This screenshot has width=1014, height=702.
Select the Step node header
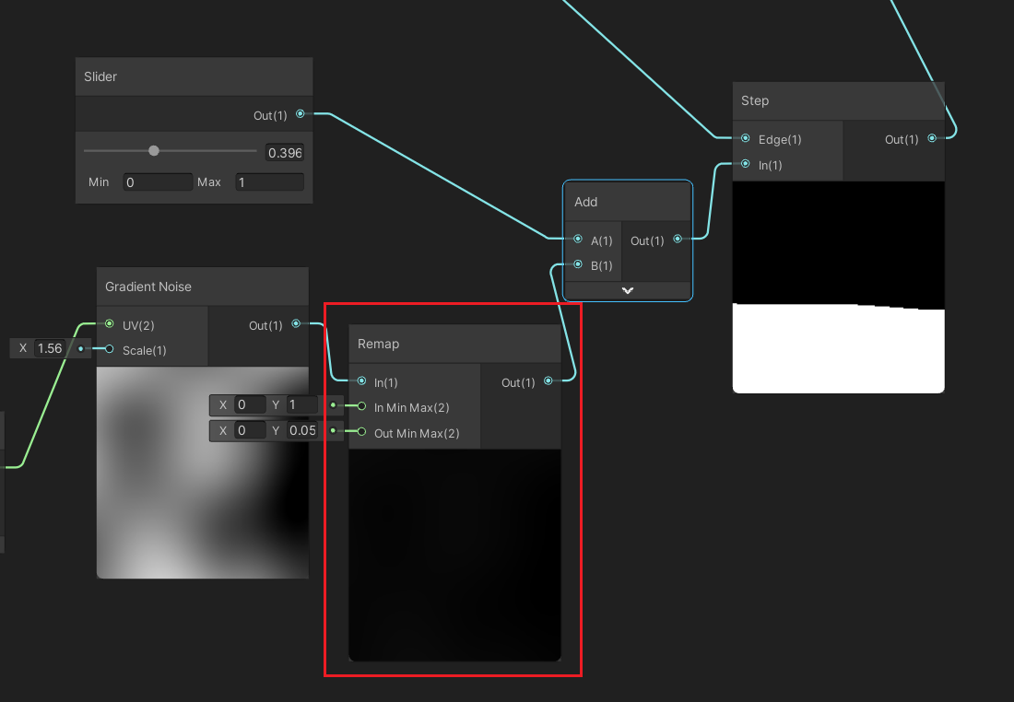[x=838, y=100]
